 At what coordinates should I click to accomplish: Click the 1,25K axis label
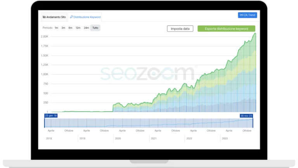click(45, 65)
